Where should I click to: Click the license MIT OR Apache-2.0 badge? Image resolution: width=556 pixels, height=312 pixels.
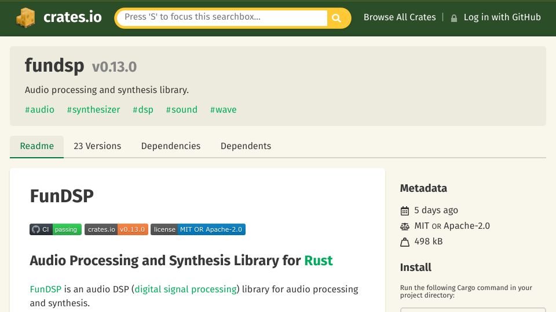click(198, 229)
